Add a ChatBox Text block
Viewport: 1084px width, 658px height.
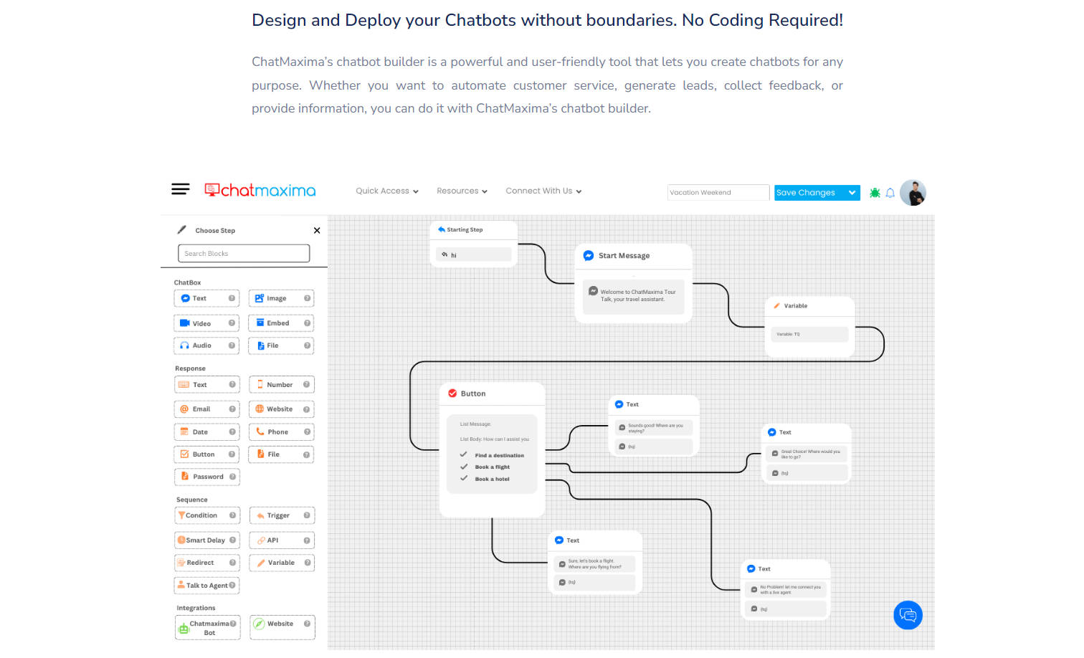(x=206, y=298)
